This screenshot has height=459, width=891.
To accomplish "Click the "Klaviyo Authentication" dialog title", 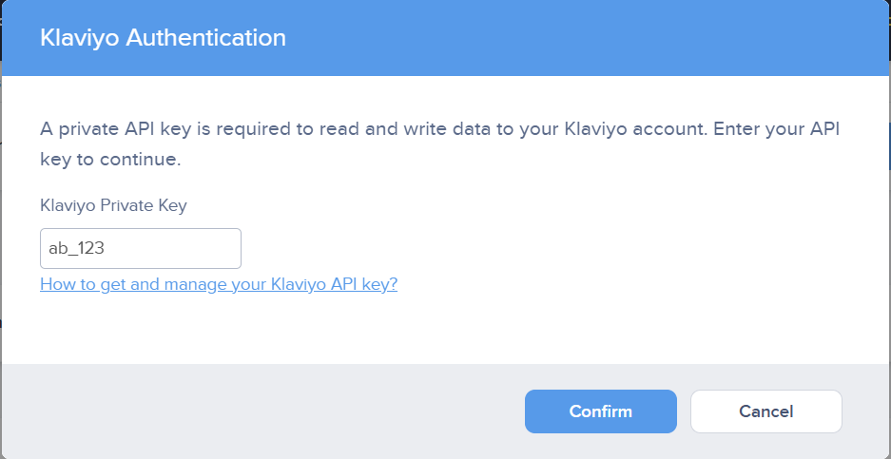I will (x=163, y=38).
